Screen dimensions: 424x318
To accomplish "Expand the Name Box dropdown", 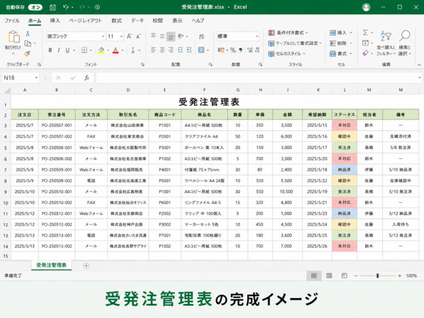I will [36, 78].
